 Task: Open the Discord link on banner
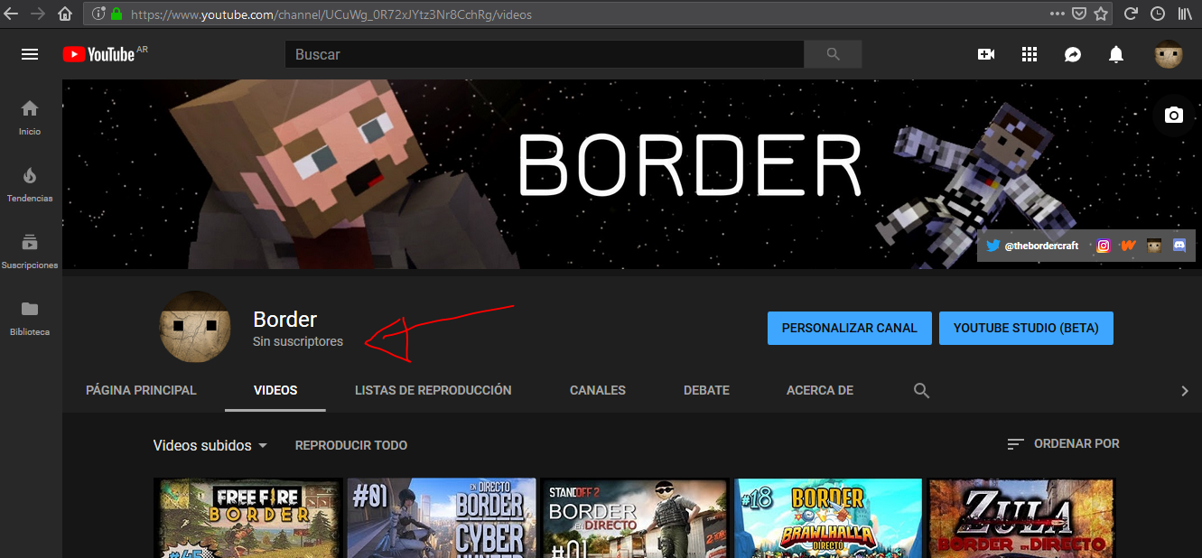(x=1179, y=246)
